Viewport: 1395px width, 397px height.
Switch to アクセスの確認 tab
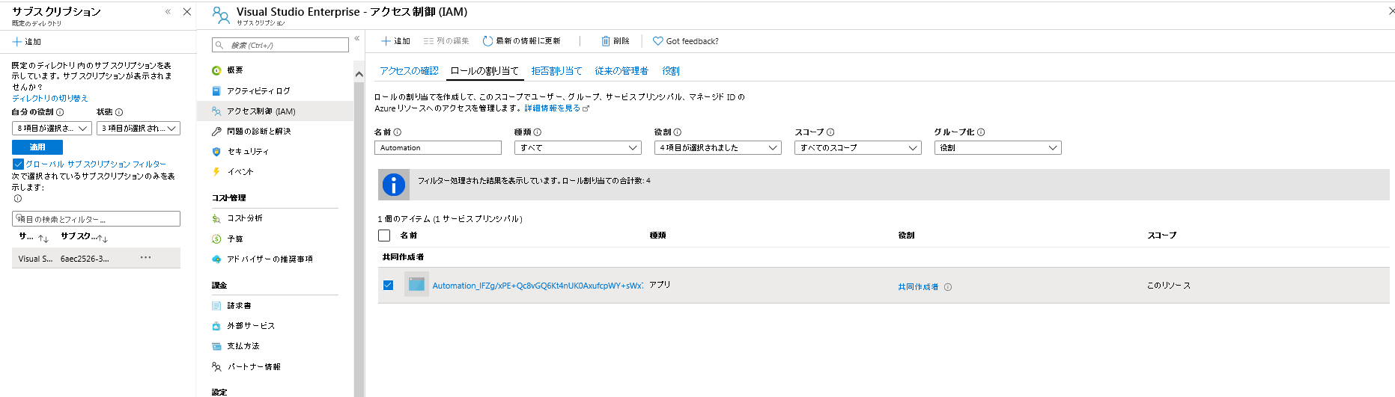409,71
